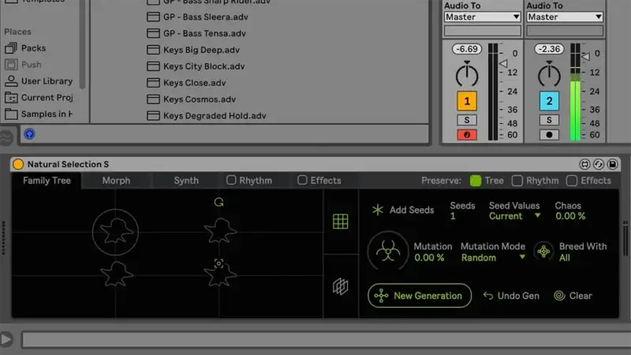Viewport: 631px width, 355px height.
Task: Toggle Preserve Effects checkbox
Action: point(571,181)
